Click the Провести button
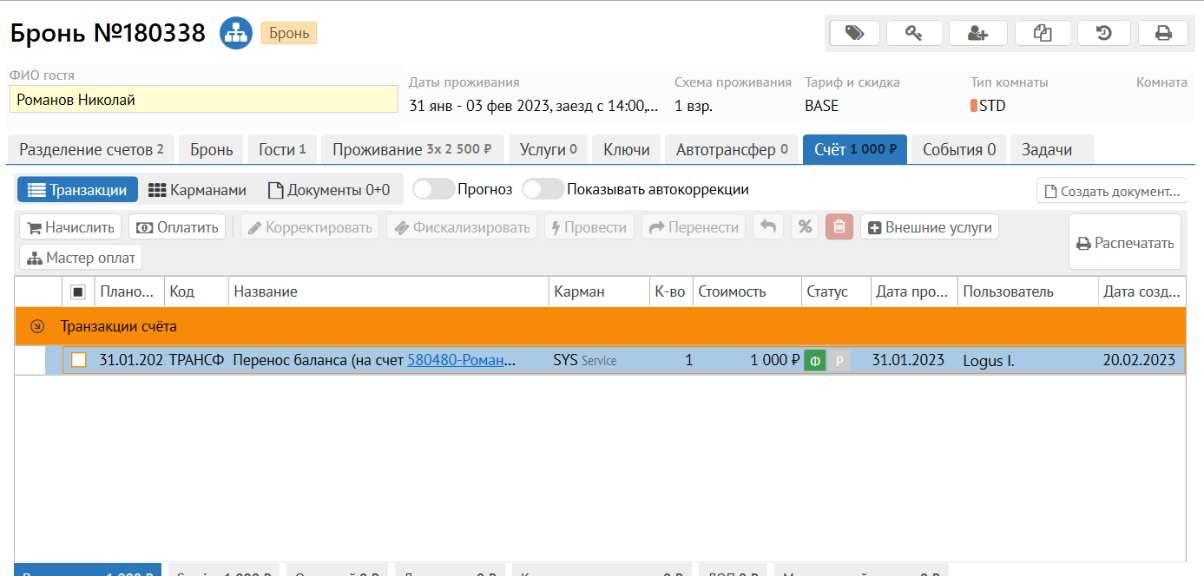Viewport: 1204px width, 576px height. [589, 227]
